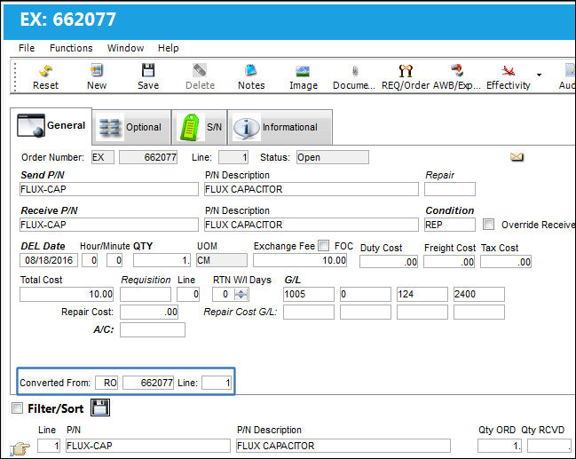Click the G/L field showing 1005

(309, 295)
